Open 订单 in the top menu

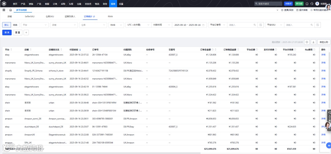pos(55,4)
